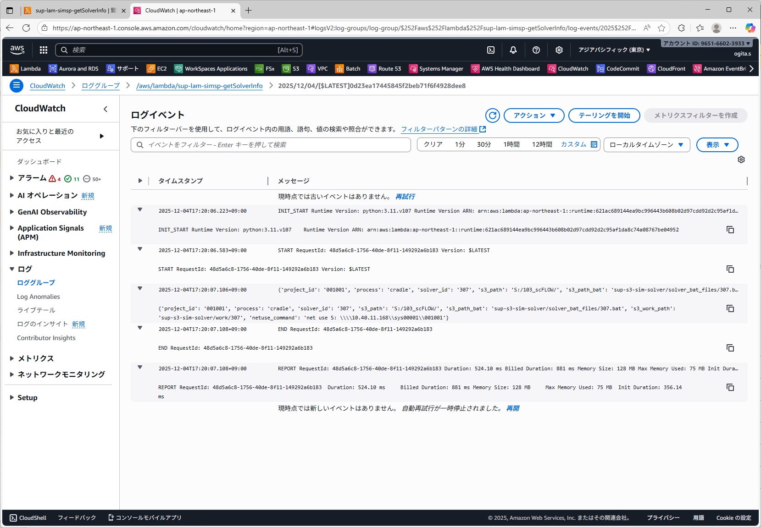Open log table settings gear icon

pyautogui.click(x=741, y=159)
